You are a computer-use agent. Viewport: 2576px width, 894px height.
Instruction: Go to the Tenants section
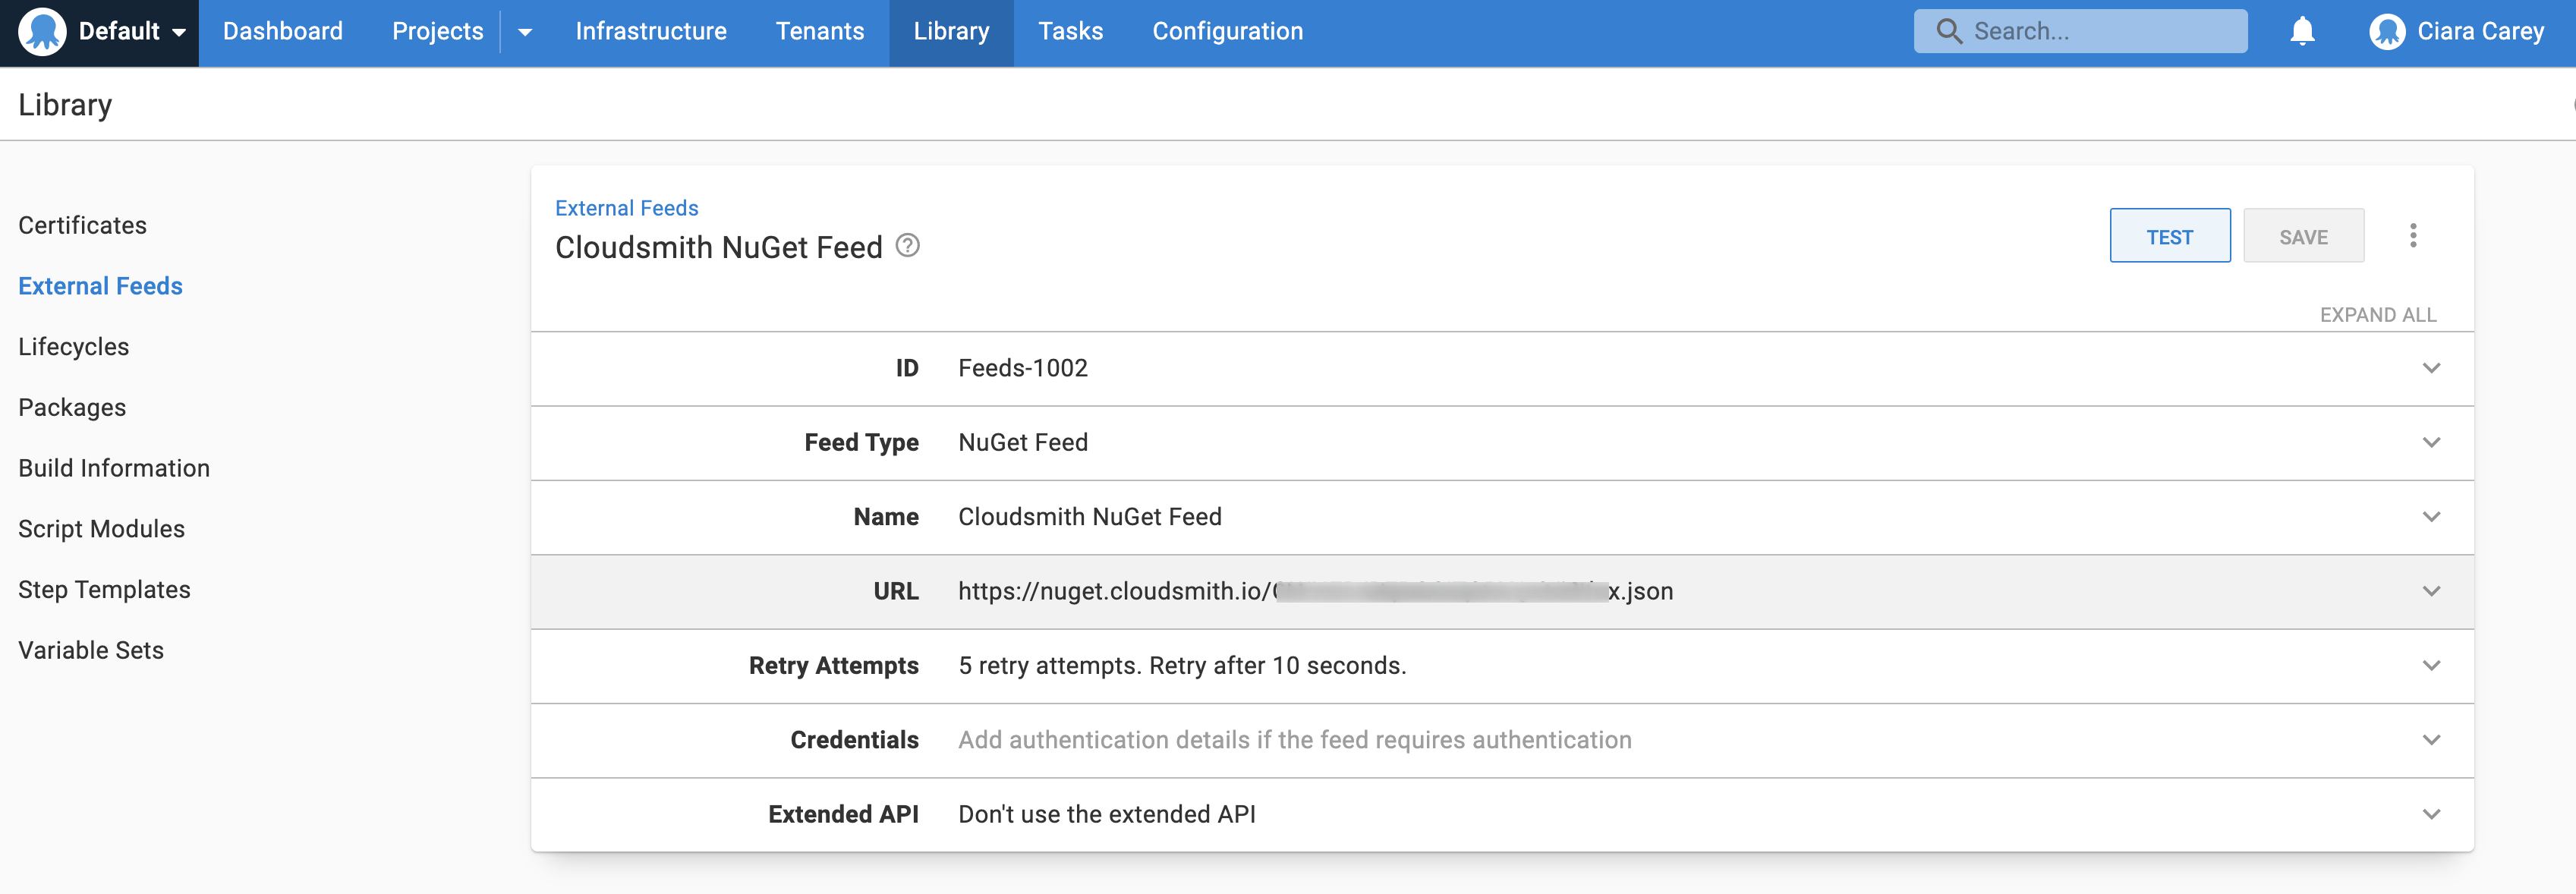(820, 31)
